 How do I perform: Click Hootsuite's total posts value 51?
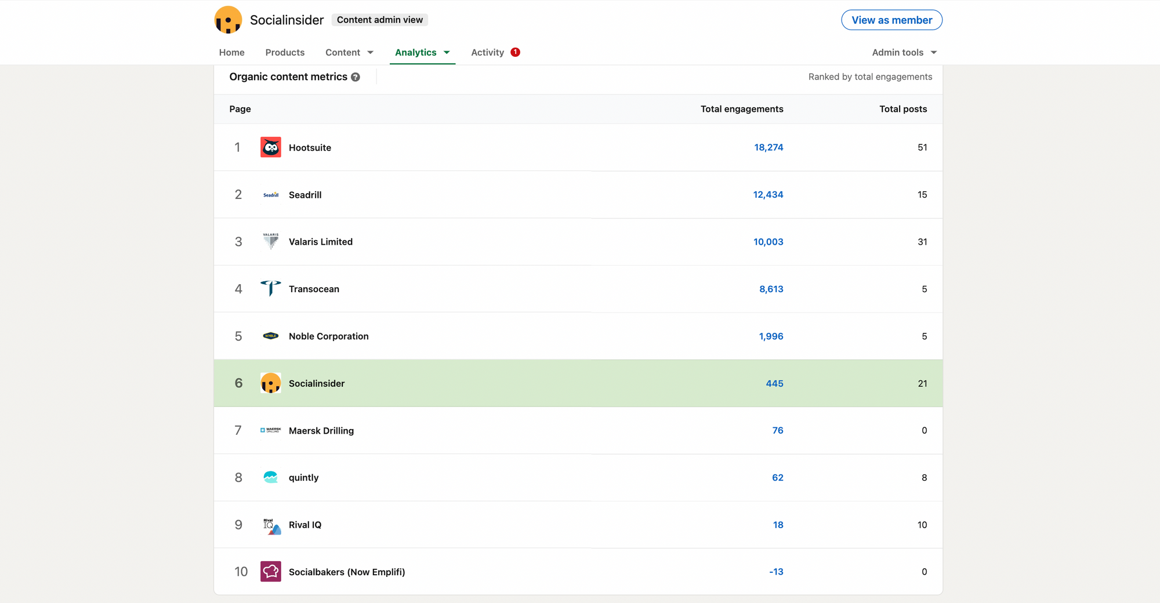point(922,147)
